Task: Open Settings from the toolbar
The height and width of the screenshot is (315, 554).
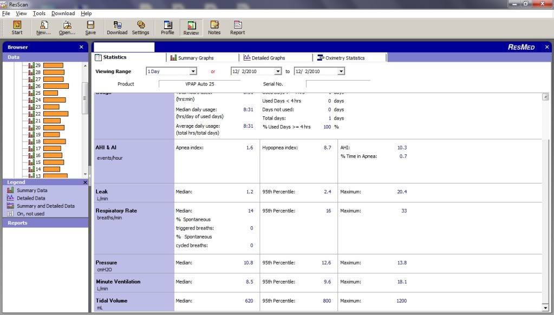Action: click(141, 28)
